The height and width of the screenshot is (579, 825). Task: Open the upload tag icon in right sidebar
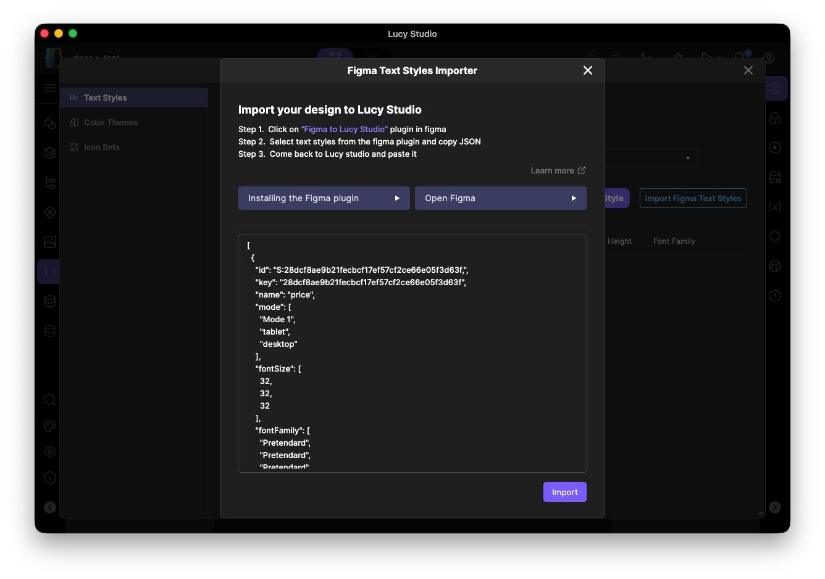[775, 236]
